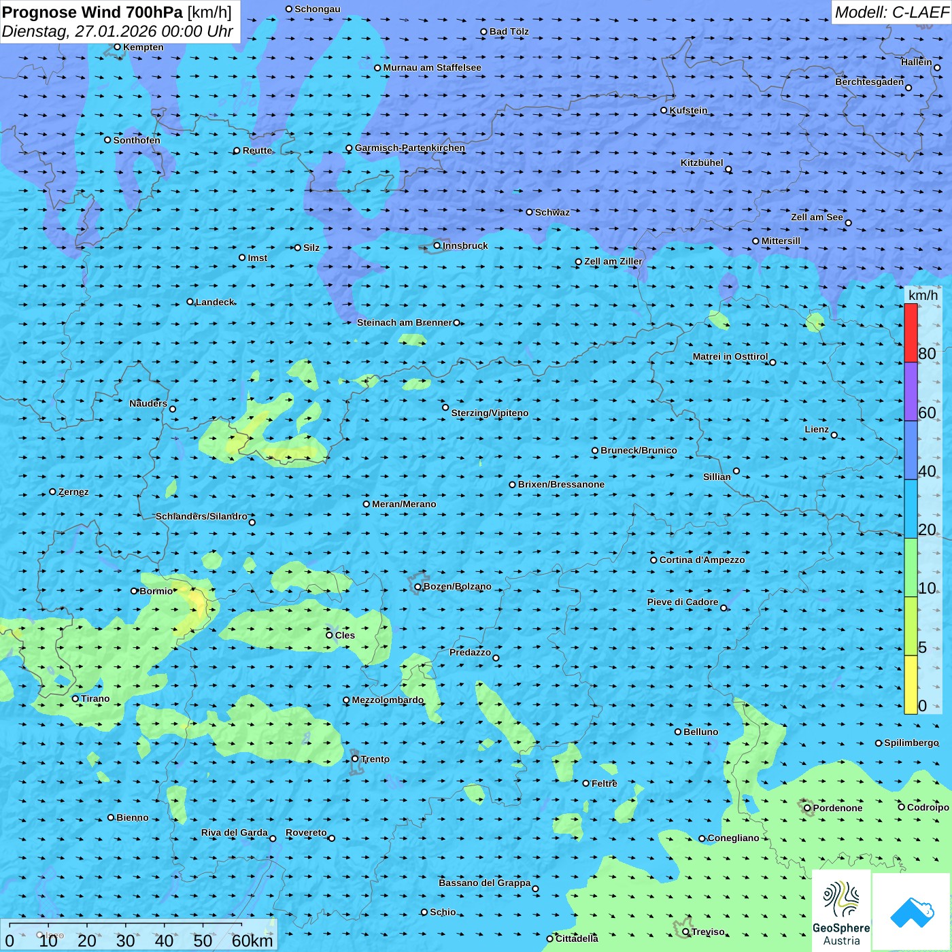Click the 'Riva del Garda' label
This screenshot has width=952, height=952.
[x=235, y=832]
